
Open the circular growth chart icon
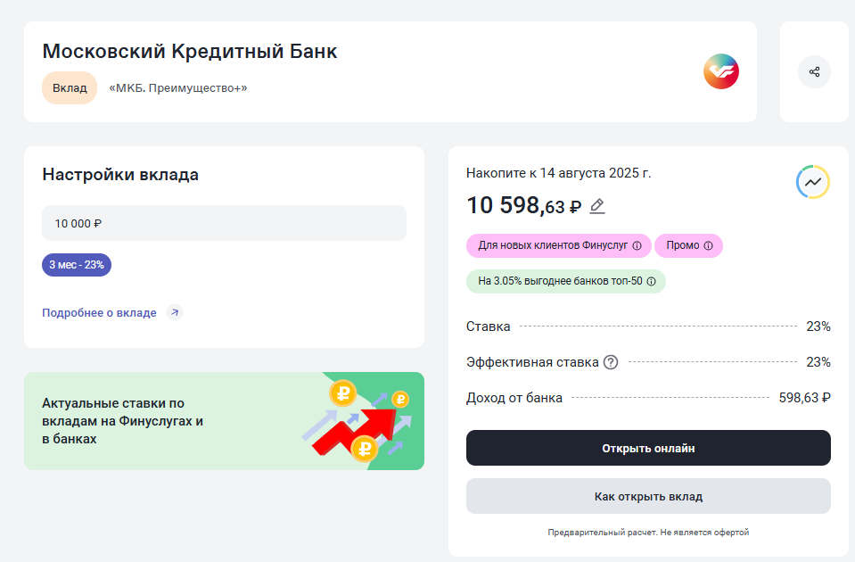[812, 182]
